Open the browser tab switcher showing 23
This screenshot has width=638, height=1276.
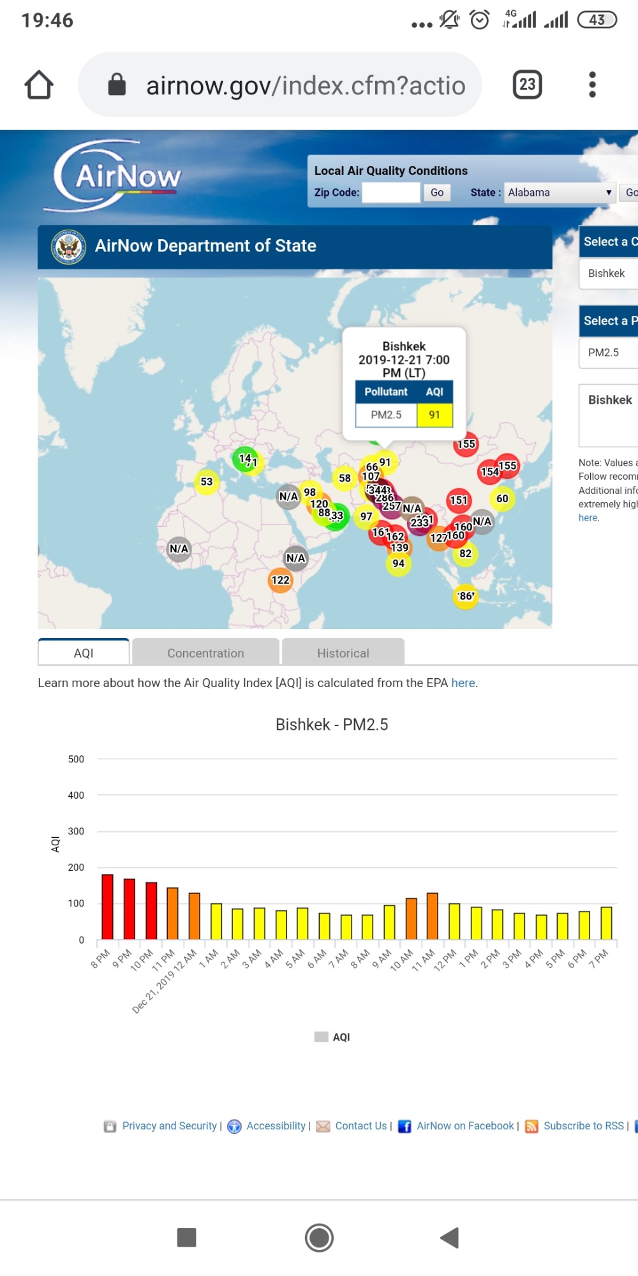(x=527, y=85)
